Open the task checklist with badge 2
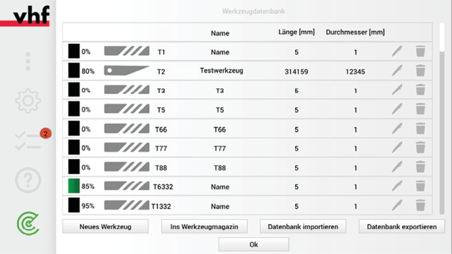 [28, 141]
